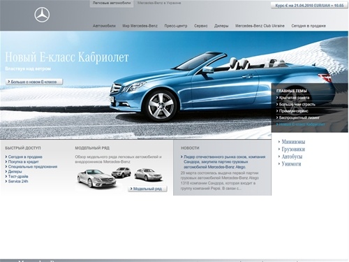
Task: Open the Сервис menu item
Action: click(x=201, y=26)
